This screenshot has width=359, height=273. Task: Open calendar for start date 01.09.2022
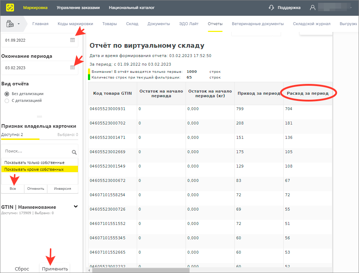[x=73, y=40]
